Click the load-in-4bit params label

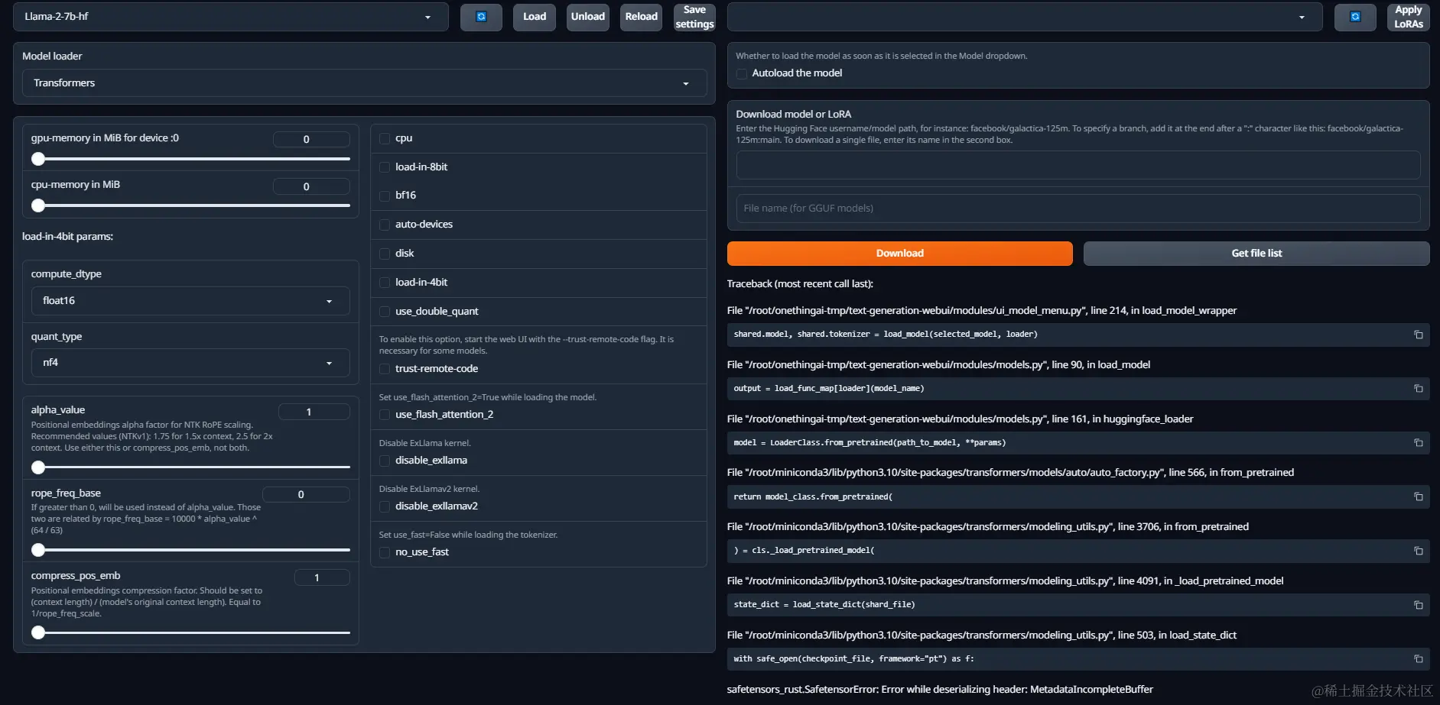[67, 237]
